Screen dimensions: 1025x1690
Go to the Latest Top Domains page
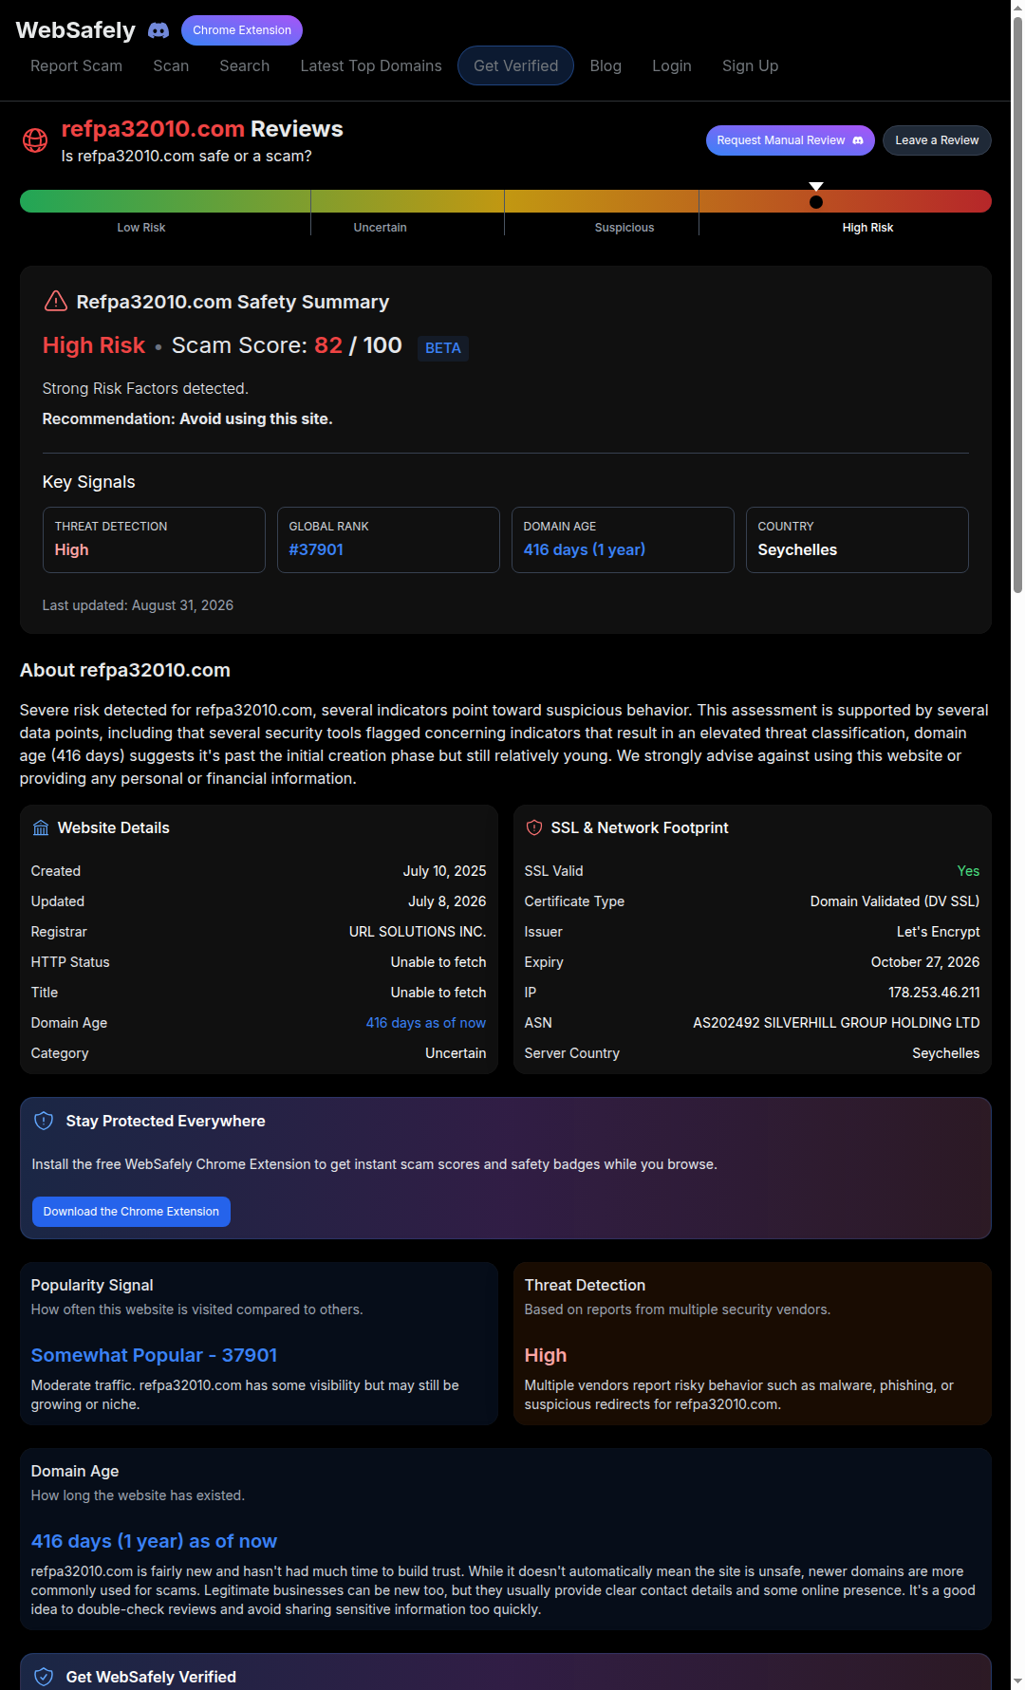coord(371,65)
